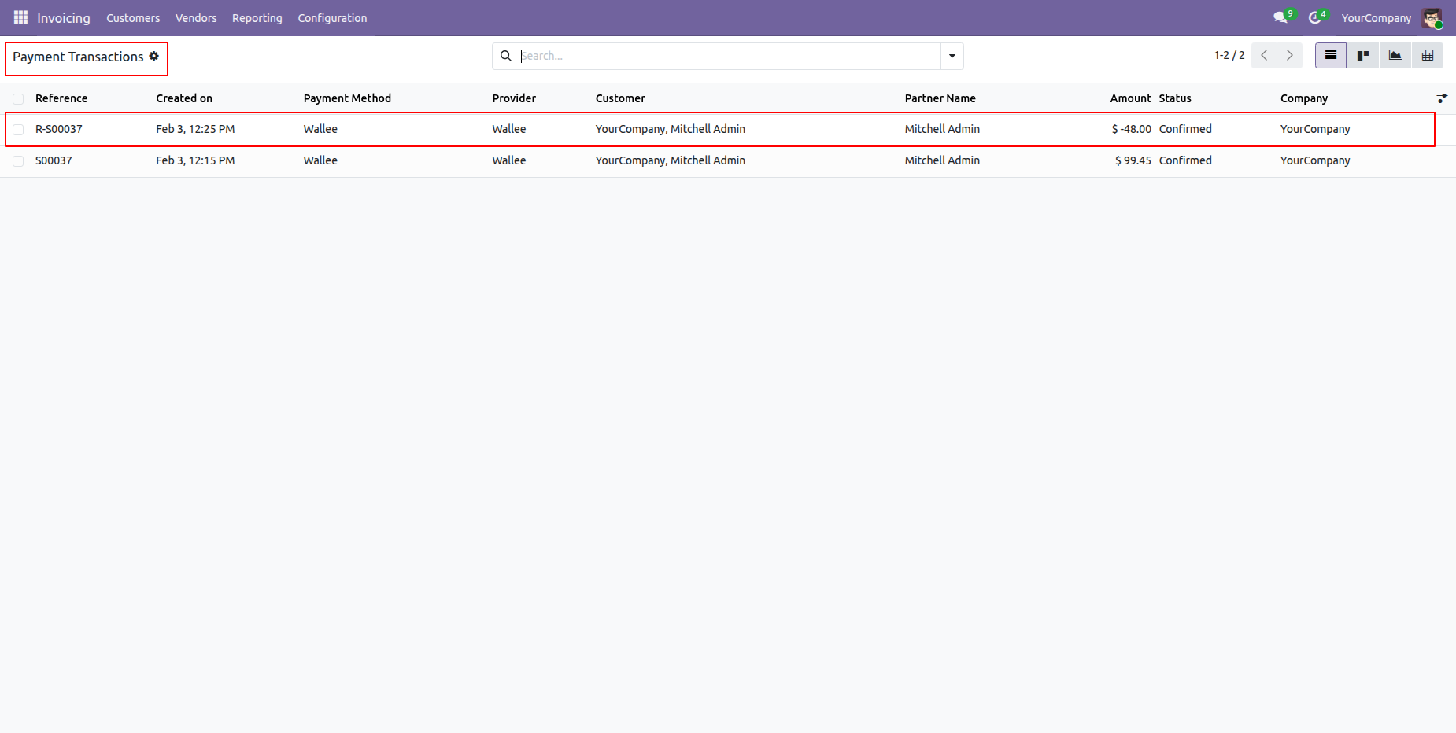
Task: Switch to list view
Action: tap(1331, 56)
